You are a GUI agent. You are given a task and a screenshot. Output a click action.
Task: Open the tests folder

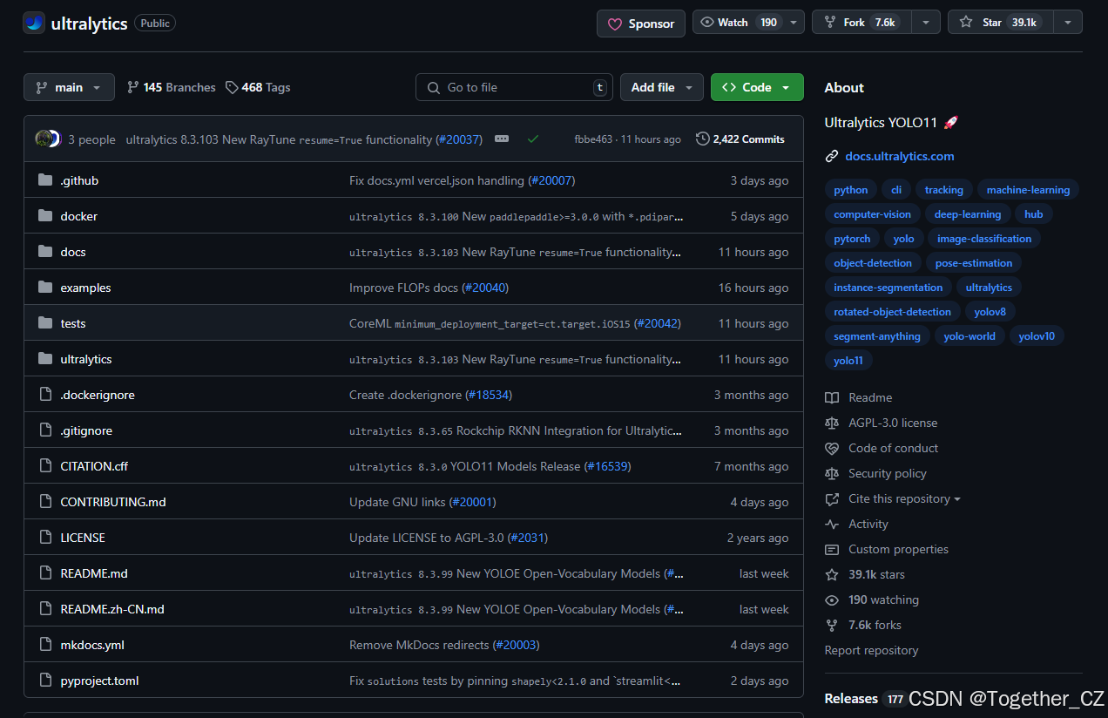[73, 323]
